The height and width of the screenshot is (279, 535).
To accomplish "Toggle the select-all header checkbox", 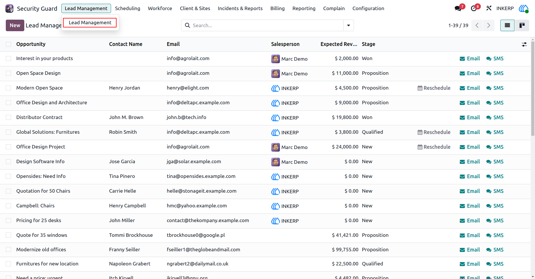I will 8,44.
